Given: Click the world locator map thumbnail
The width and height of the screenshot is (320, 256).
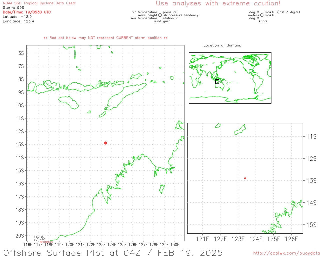Looking at the screenshot, I should [x=230, y=78].
